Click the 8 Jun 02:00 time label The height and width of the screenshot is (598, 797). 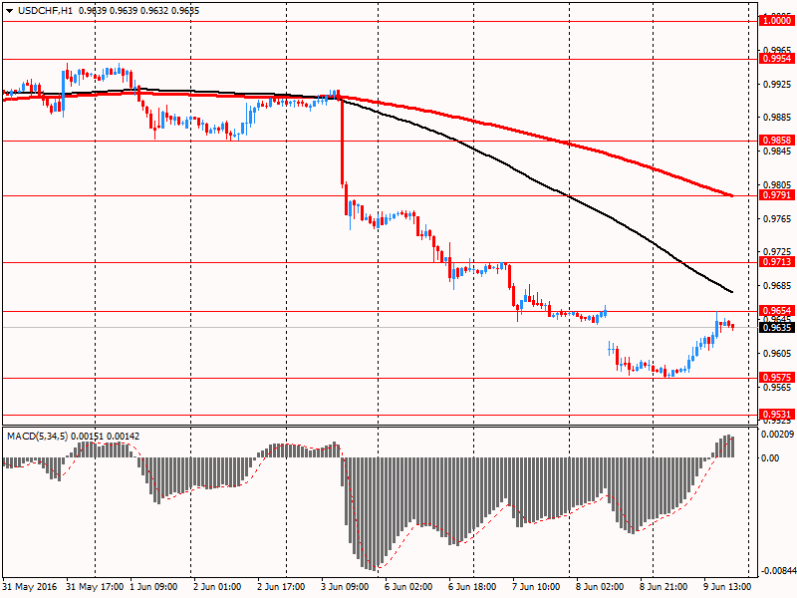(x=600, y=587)
